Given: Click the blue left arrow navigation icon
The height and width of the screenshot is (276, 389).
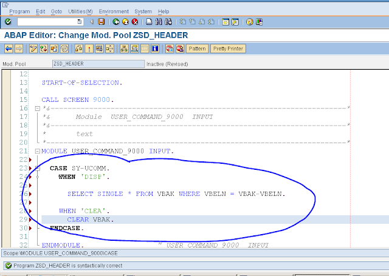Looking at the screenshot, I should click(9, 49).
